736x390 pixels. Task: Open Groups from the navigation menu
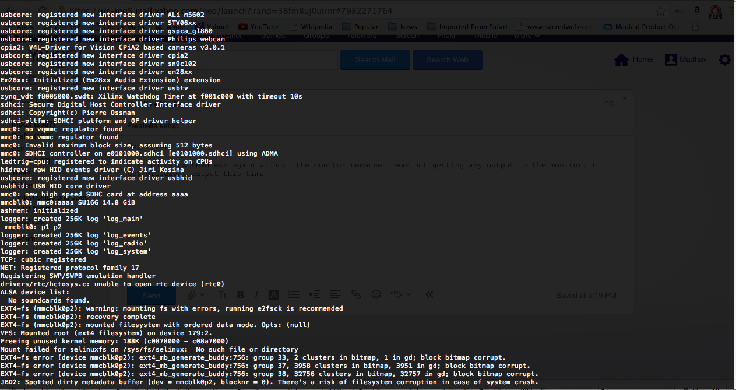pyautogui.click(x=315, y=35)
